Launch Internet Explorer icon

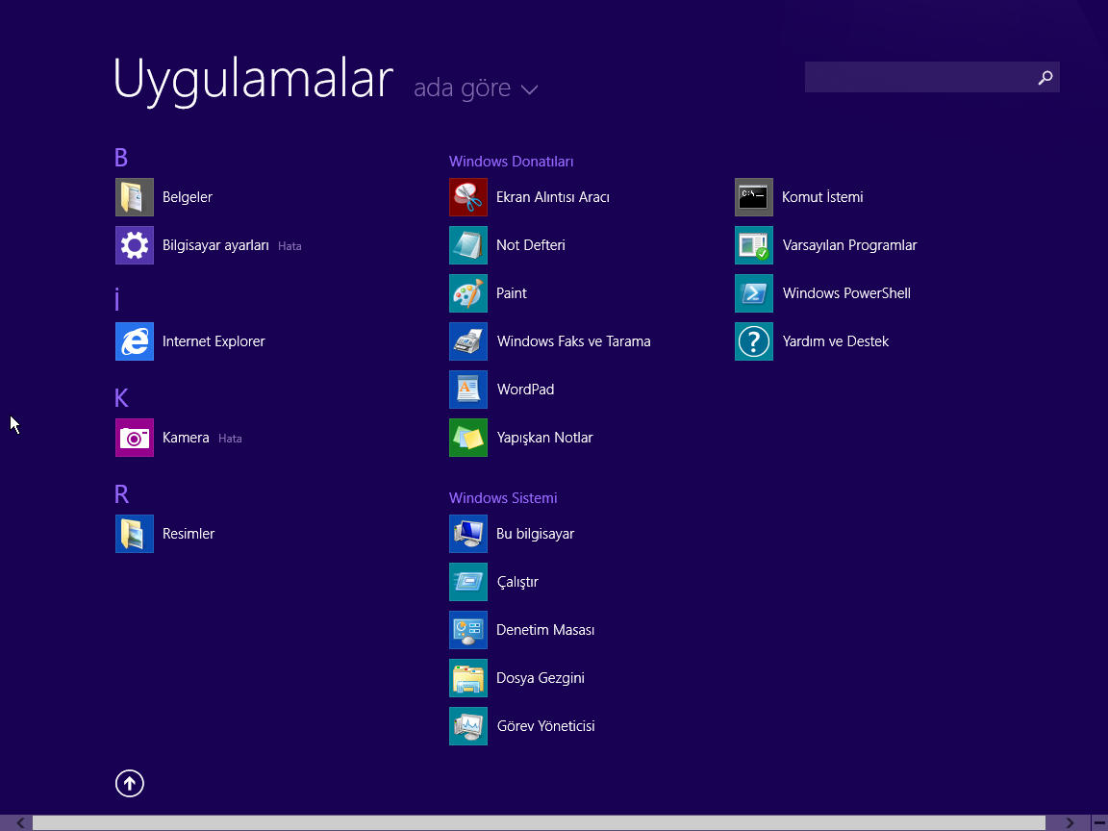135,341
